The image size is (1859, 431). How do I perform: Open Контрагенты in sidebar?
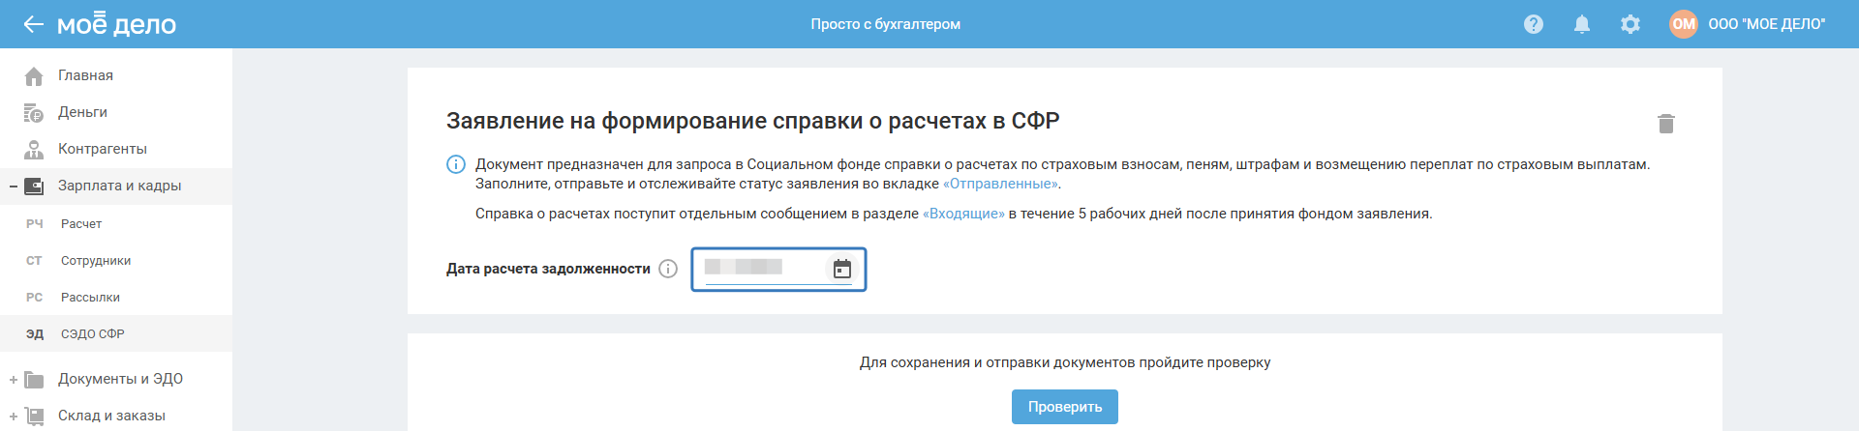click(x=102, y=149)
